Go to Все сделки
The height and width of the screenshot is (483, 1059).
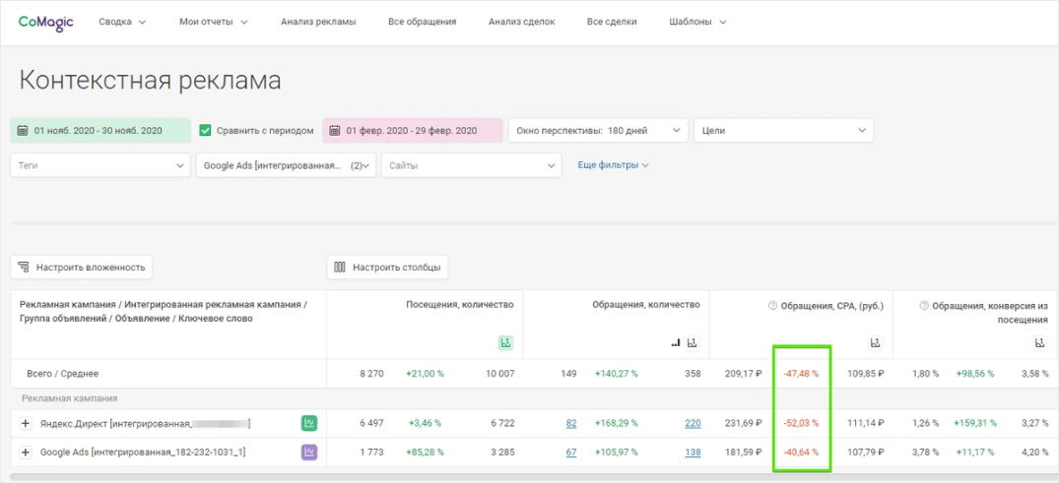coord(612,22)
